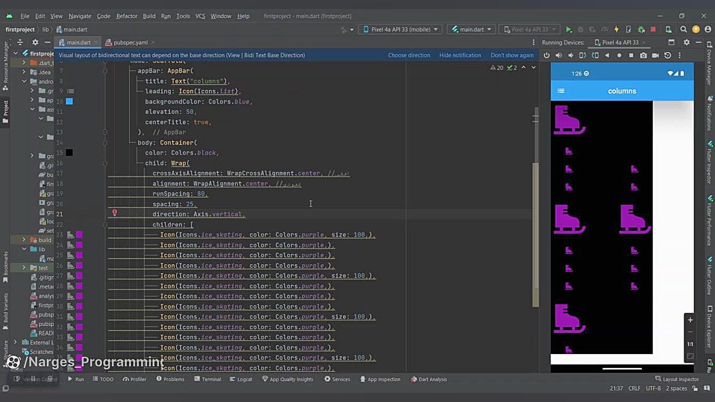Toggle the Bookmarks side panel

click(5, 267)
